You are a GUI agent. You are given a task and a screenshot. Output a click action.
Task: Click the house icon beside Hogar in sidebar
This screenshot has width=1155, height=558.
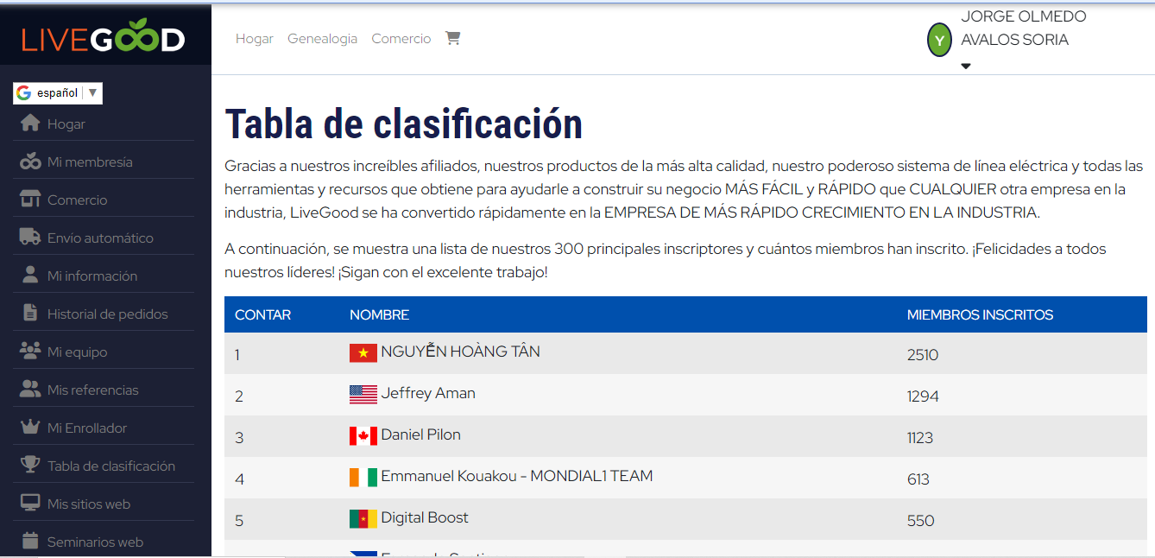tap(30, 124)
